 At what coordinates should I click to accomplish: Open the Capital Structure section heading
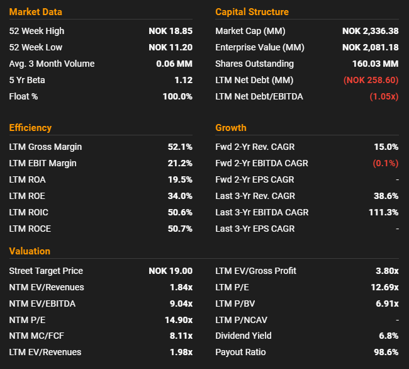click(x=252, y=12)
